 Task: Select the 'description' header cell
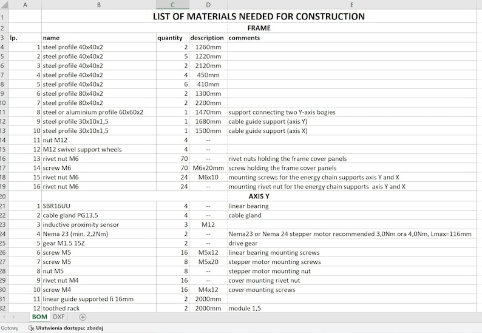coord(208,38)
